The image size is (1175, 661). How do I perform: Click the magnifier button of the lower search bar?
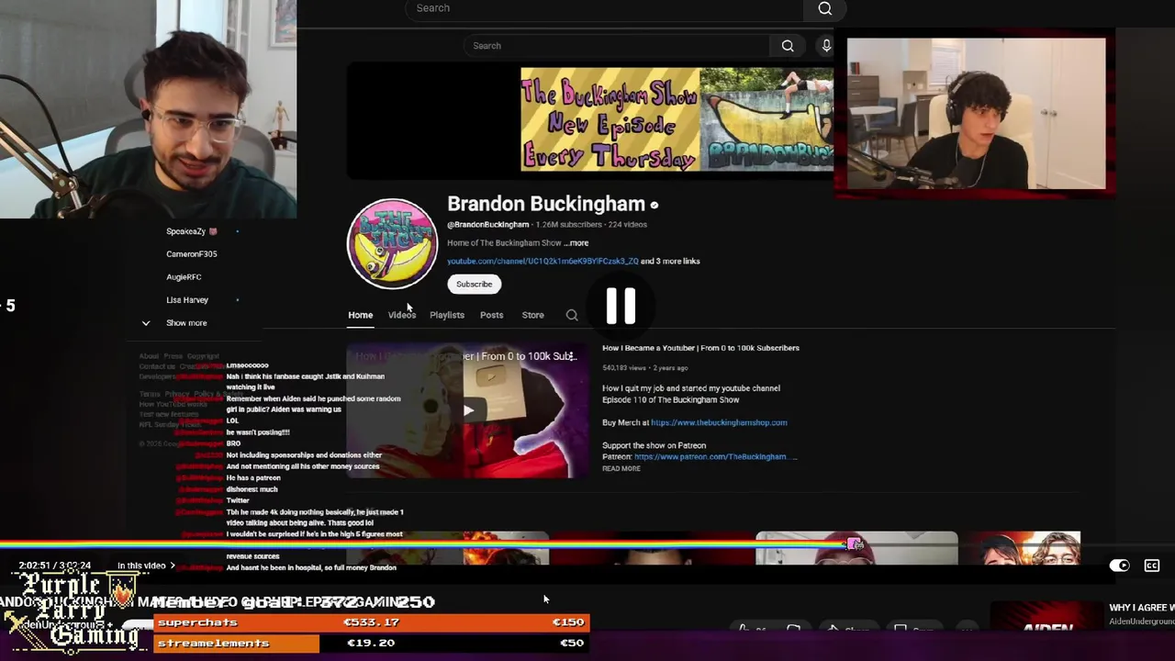(x=788, y=46)
